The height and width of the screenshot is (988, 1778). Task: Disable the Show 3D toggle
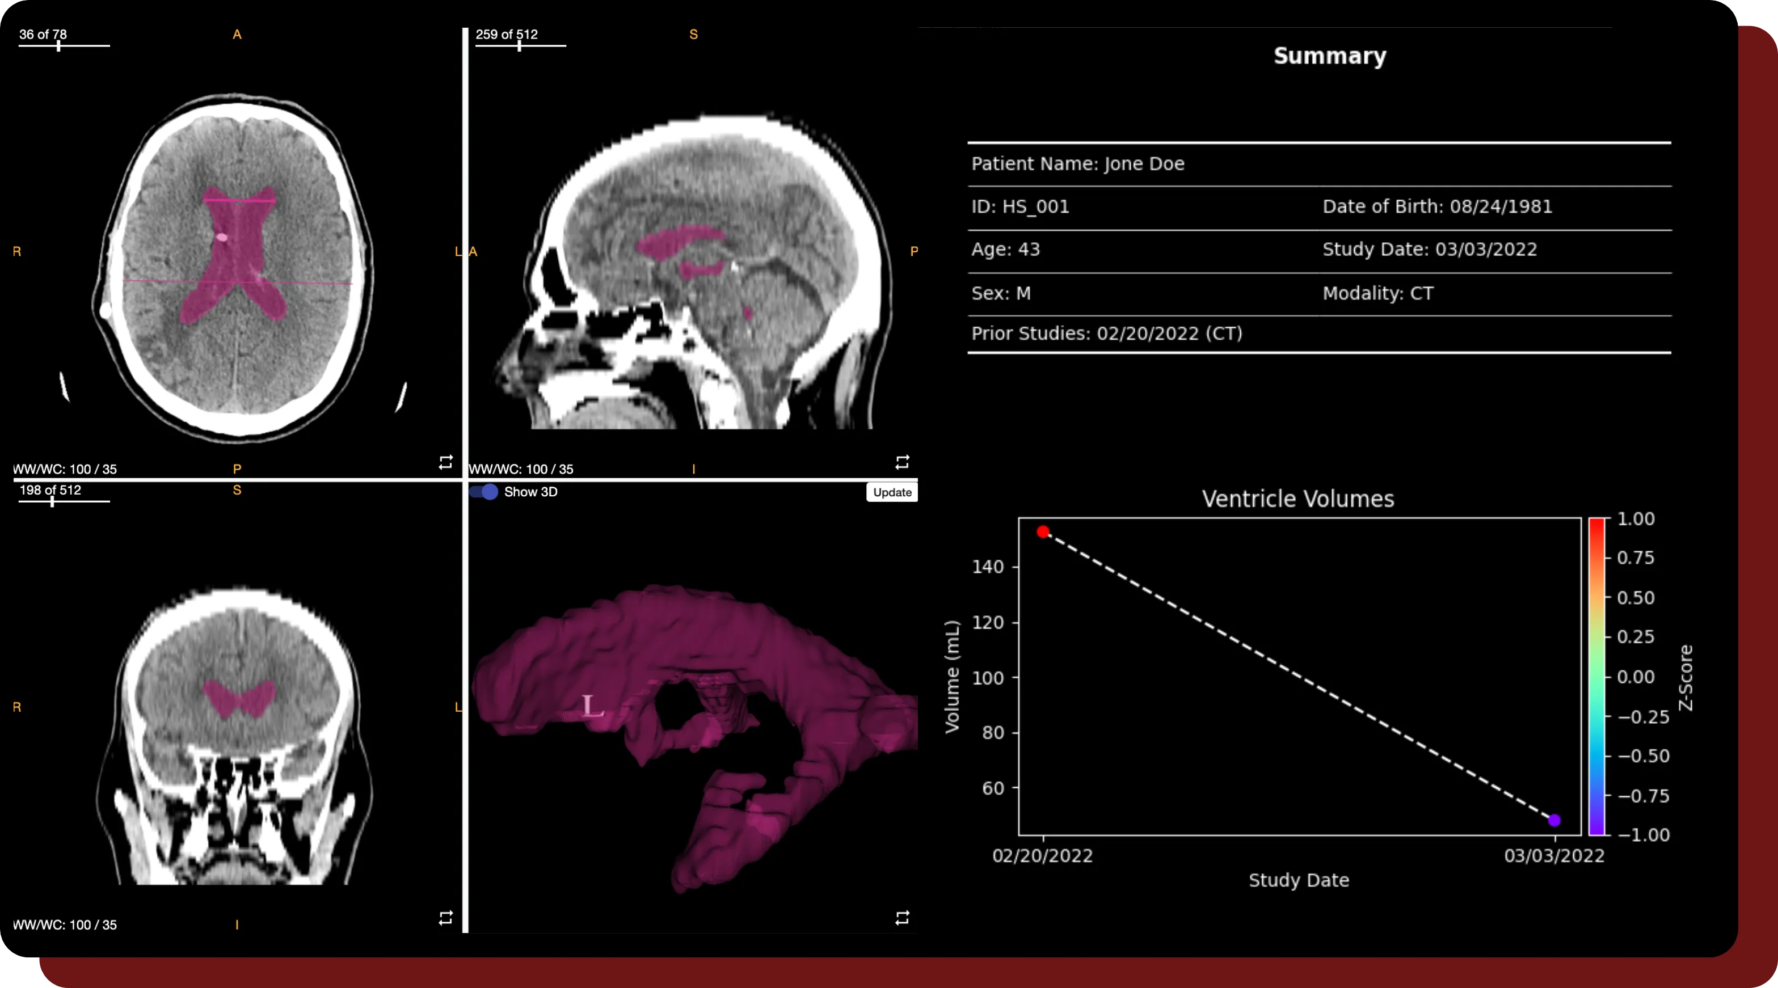(483, 492)
